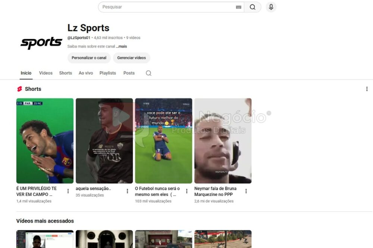Click title 'Neymar fala de Bruna Marquezine no PPP'
The height and width of the screenshot is (248, 373).
point(215,191)
